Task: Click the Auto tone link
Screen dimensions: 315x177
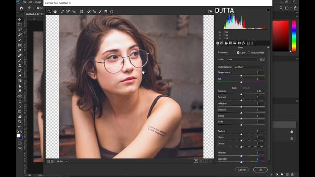Action: coord(234,88)
